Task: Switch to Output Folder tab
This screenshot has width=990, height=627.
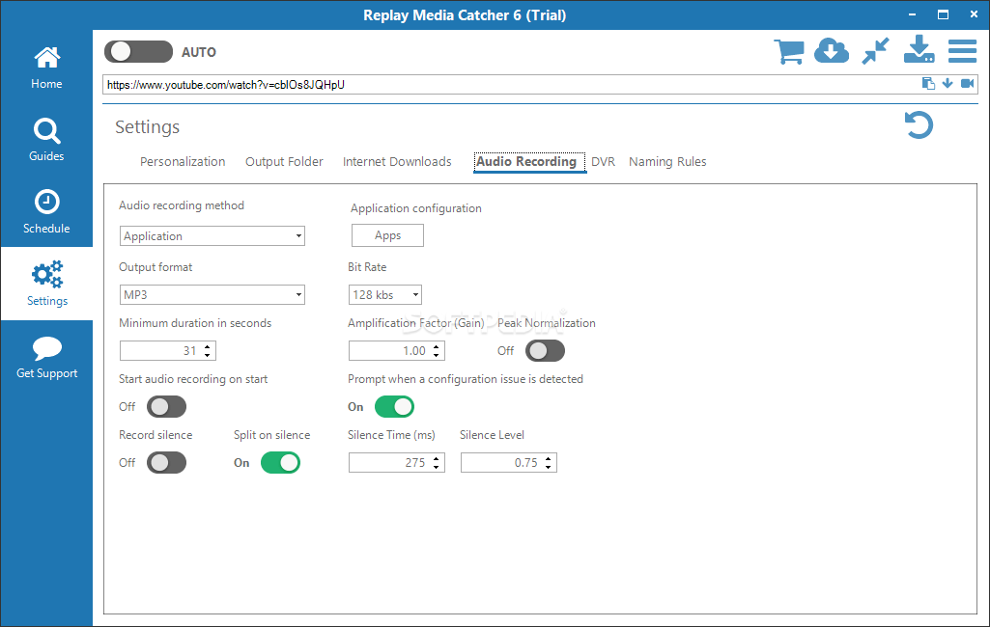Action: (284, 161)
